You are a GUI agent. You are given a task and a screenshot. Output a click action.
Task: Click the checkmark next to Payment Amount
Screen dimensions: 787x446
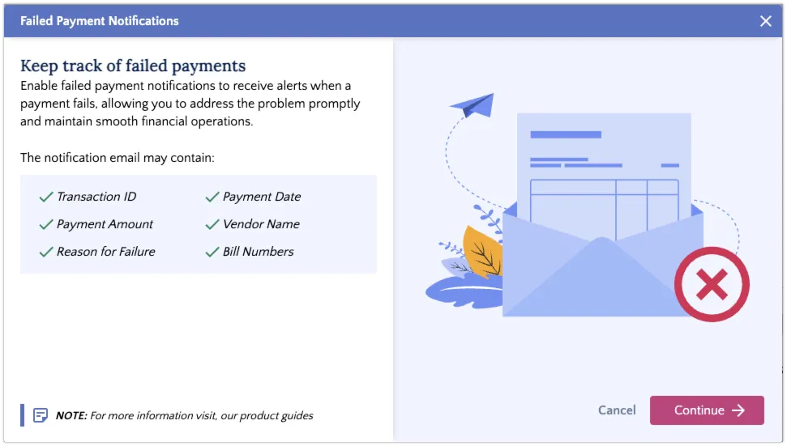pos(46,224)
